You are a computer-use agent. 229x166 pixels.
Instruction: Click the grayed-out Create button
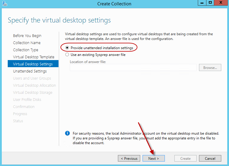pyautogui.click(x=185, y=159)
